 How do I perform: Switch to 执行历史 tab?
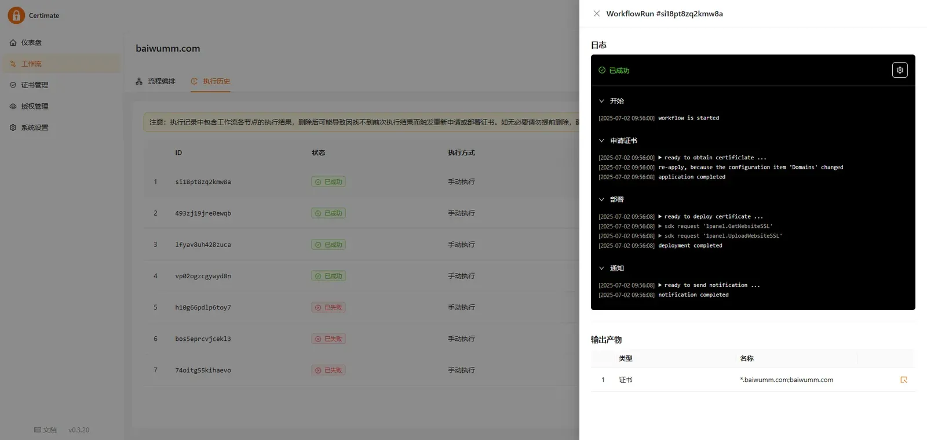click(x=210, y=81)
